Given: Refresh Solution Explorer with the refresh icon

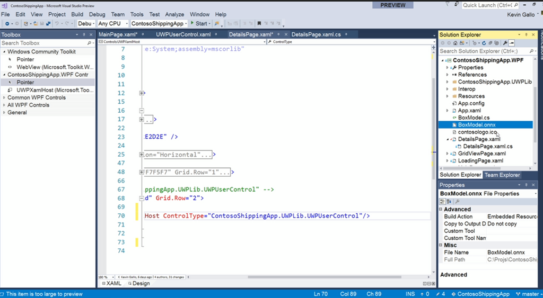Looking at the screenshot, I should [x=485, y=43].
